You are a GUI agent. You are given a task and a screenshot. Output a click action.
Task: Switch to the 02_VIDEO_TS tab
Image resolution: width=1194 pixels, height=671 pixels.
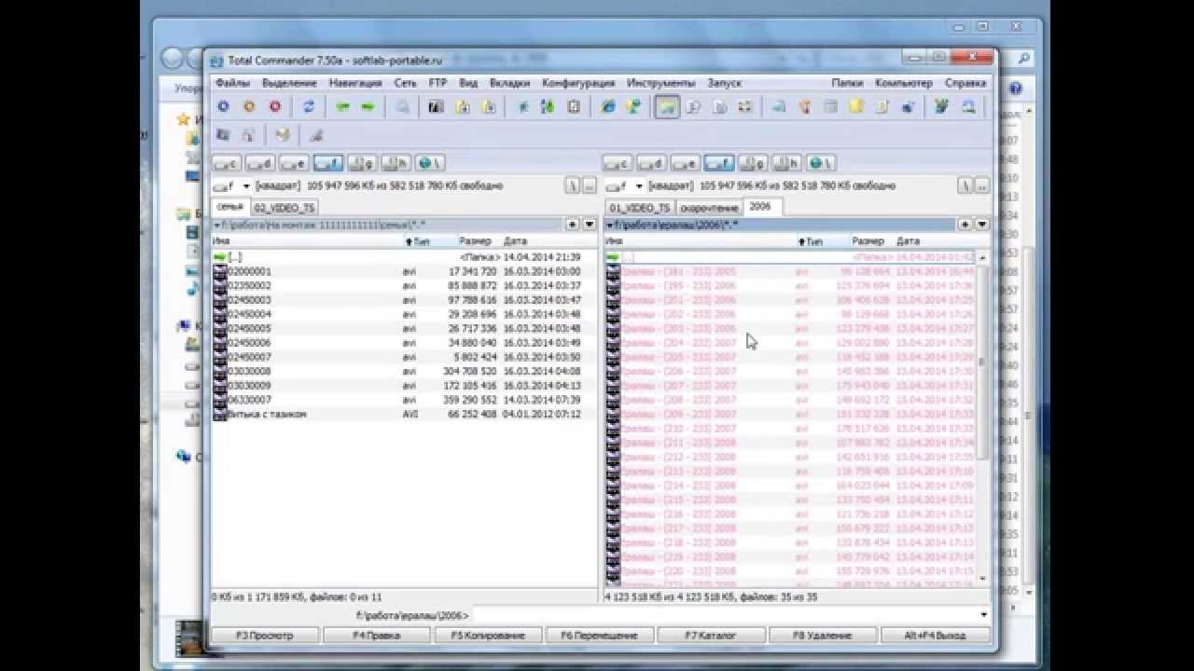[x=285, y=208]
